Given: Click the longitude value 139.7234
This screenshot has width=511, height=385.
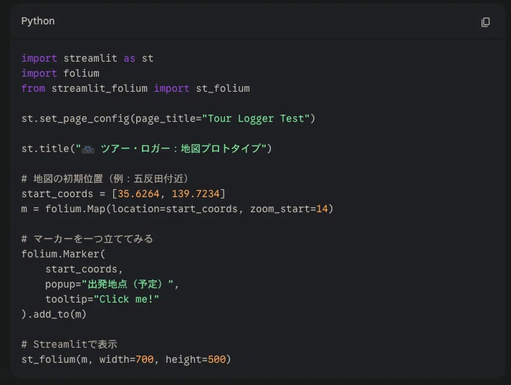Looking at the screenshot, I should pos(196,194).
